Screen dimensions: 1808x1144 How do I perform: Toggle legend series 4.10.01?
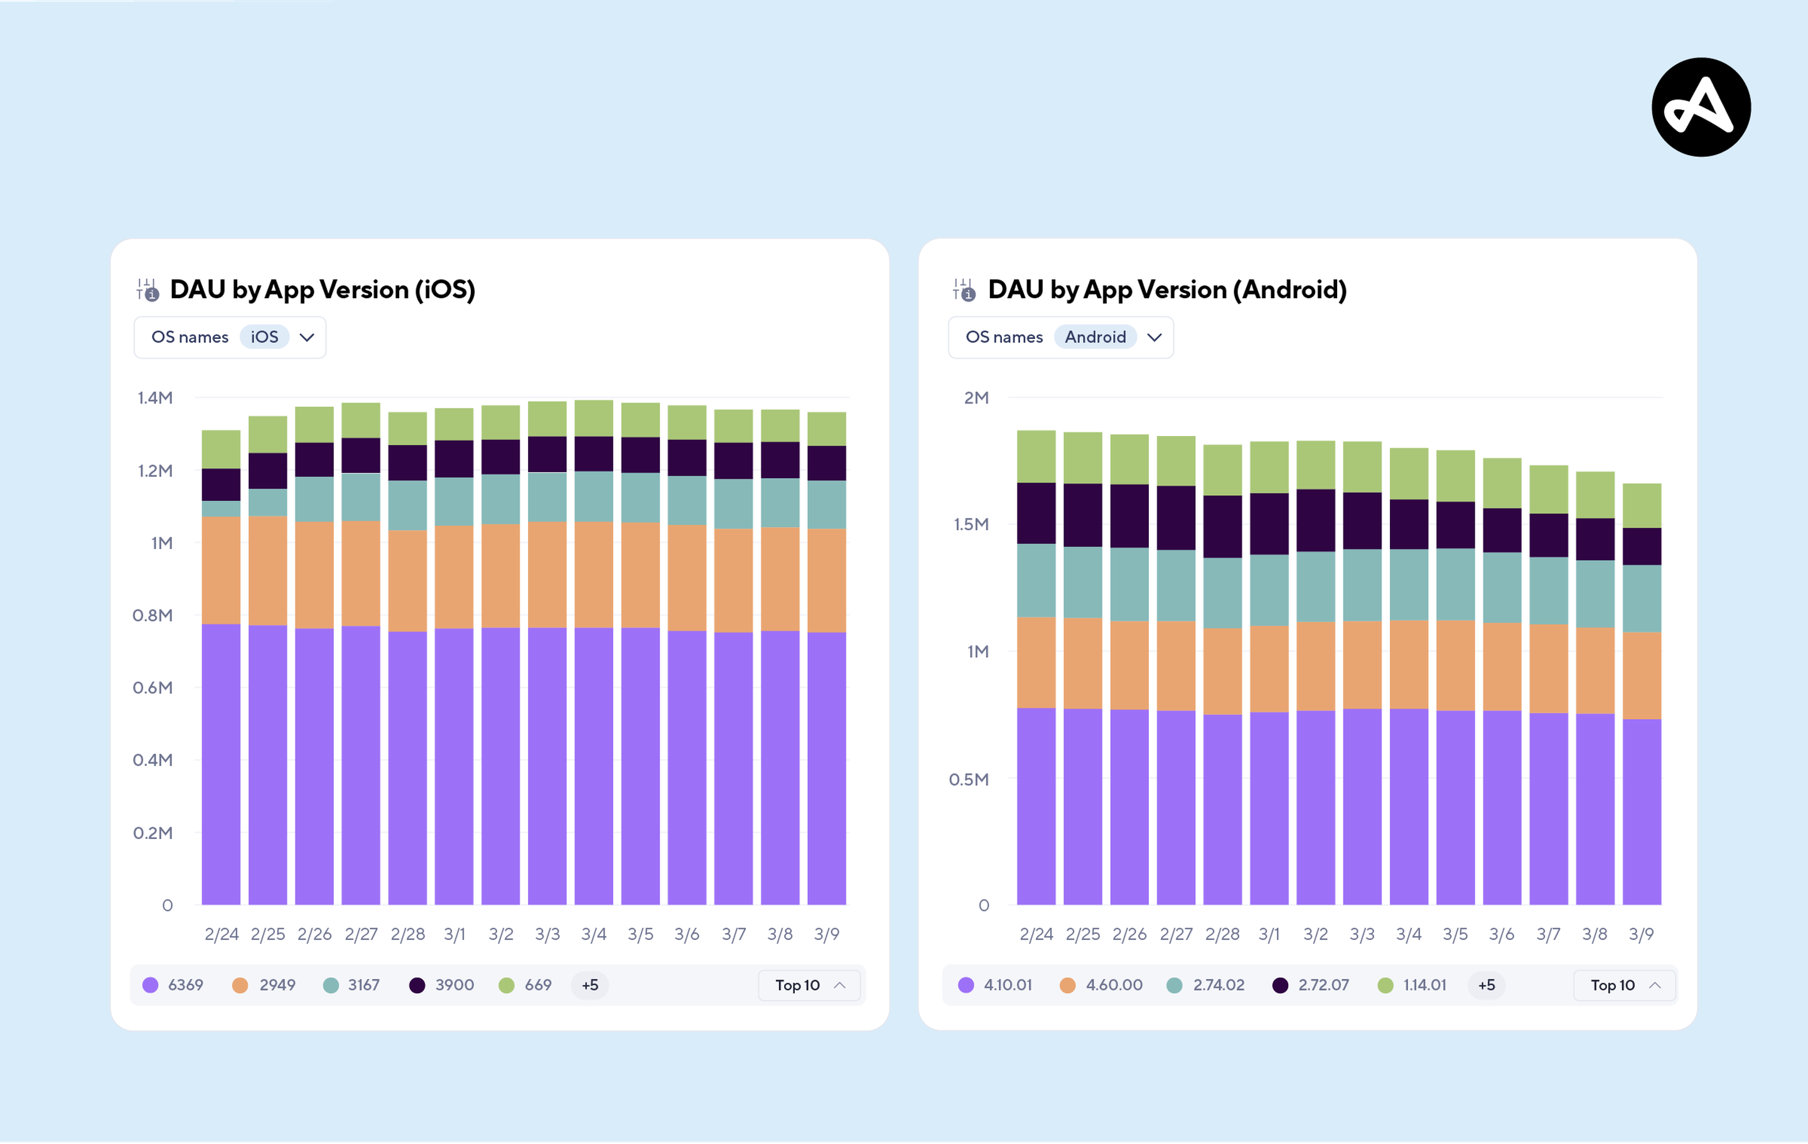(995, 985)
